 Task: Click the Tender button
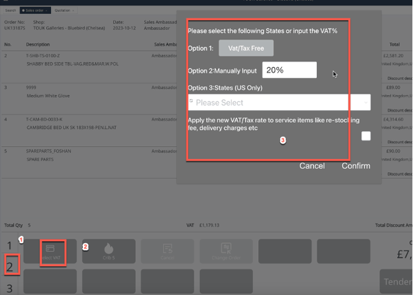pyautogui.click(x=397, y=282)
